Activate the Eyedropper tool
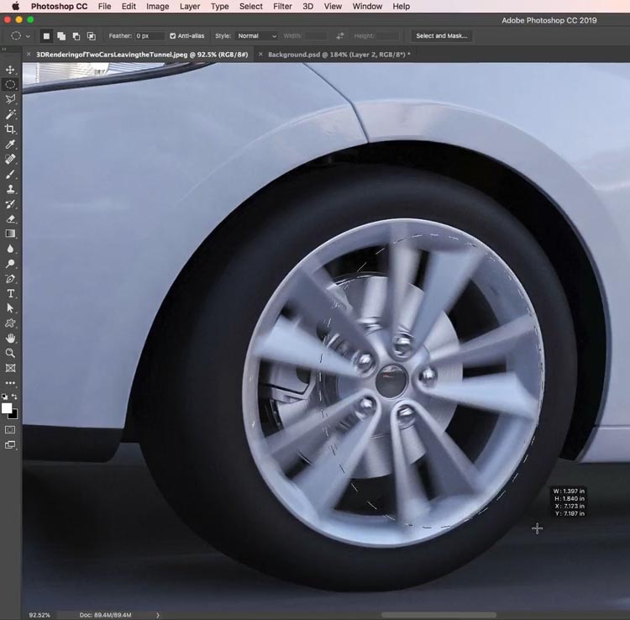The width and height of the screenshot is (630, 620). tap(10, 144)
